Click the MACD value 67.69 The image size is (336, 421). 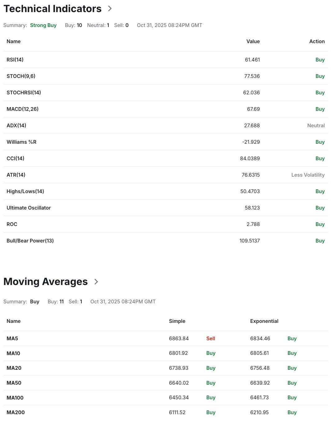click(x=253, y=109)
